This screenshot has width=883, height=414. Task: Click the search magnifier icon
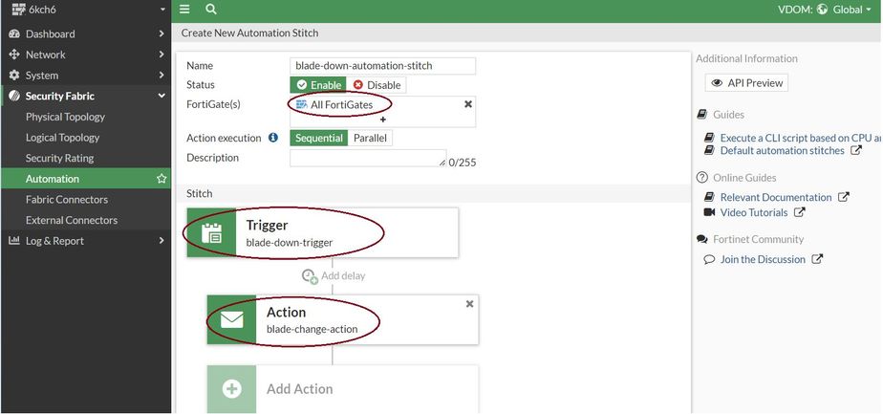(x=210, y=10)
